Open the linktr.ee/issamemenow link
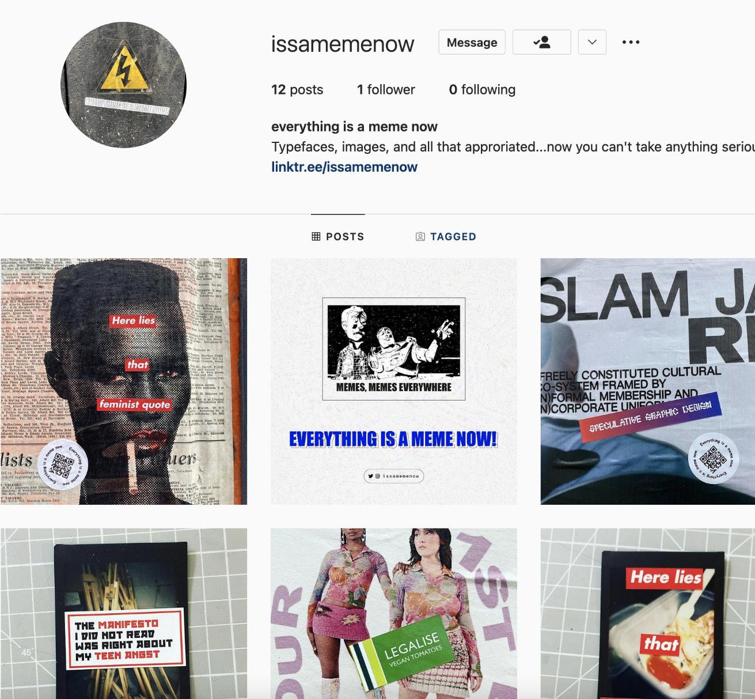 (344, 167)
